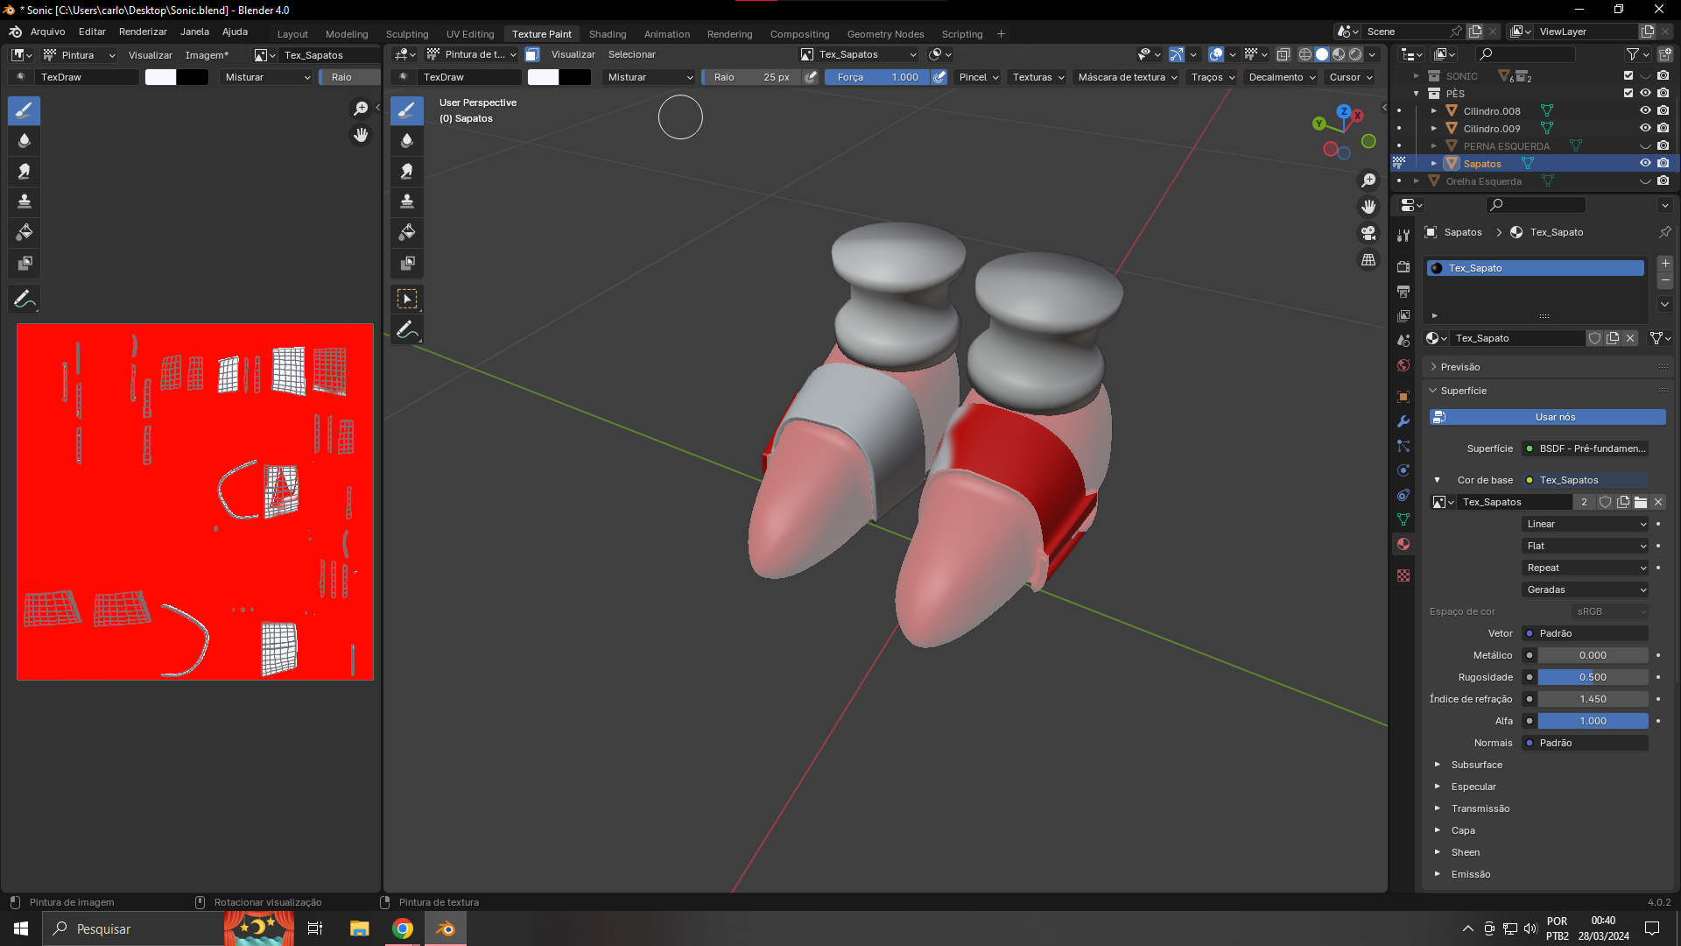This screenshot has height=946, width=1681.
Task: Toggle camera view in the viewport
Action: [1368, 233]
